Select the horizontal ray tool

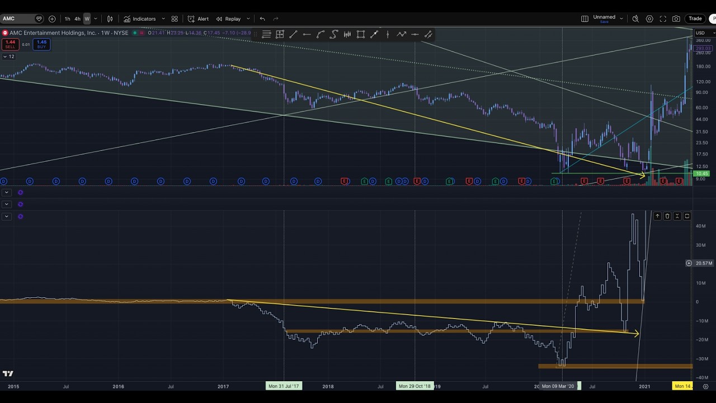click(415, 35)
